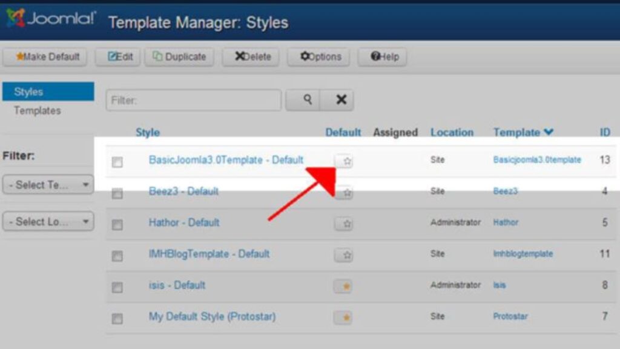Click the Filter text field
The width and height of the screenshot is (620, 349).
pos(194,100)
